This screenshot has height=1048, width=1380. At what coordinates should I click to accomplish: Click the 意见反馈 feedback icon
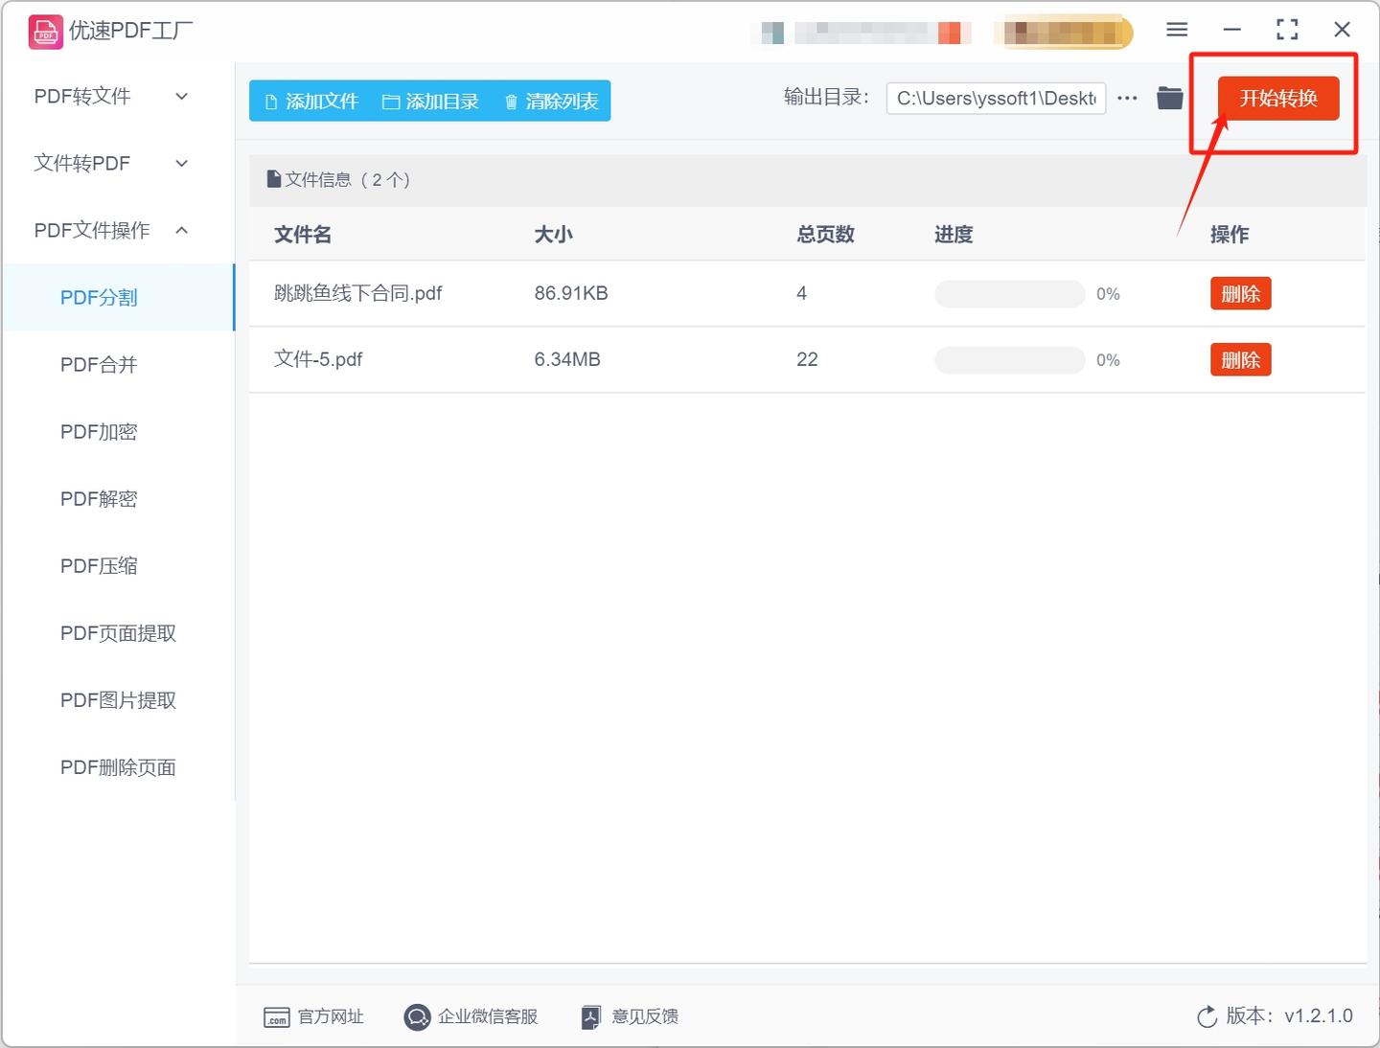pyautogui.click(x=591, y=1017)
